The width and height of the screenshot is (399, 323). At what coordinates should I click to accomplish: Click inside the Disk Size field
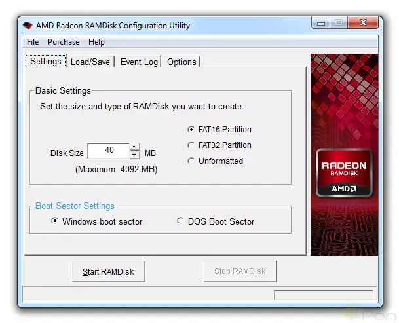(109, 151)
